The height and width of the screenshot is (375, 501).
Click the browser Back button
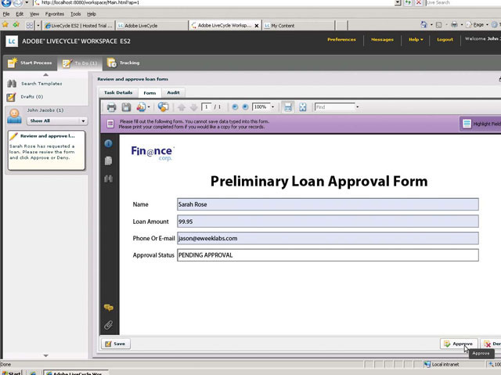tap(5, 3)
